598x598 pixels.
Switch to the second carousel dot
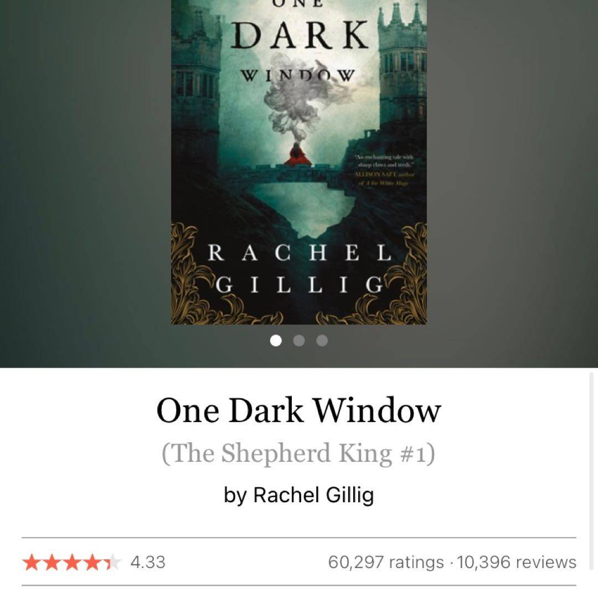pos(298,340)
